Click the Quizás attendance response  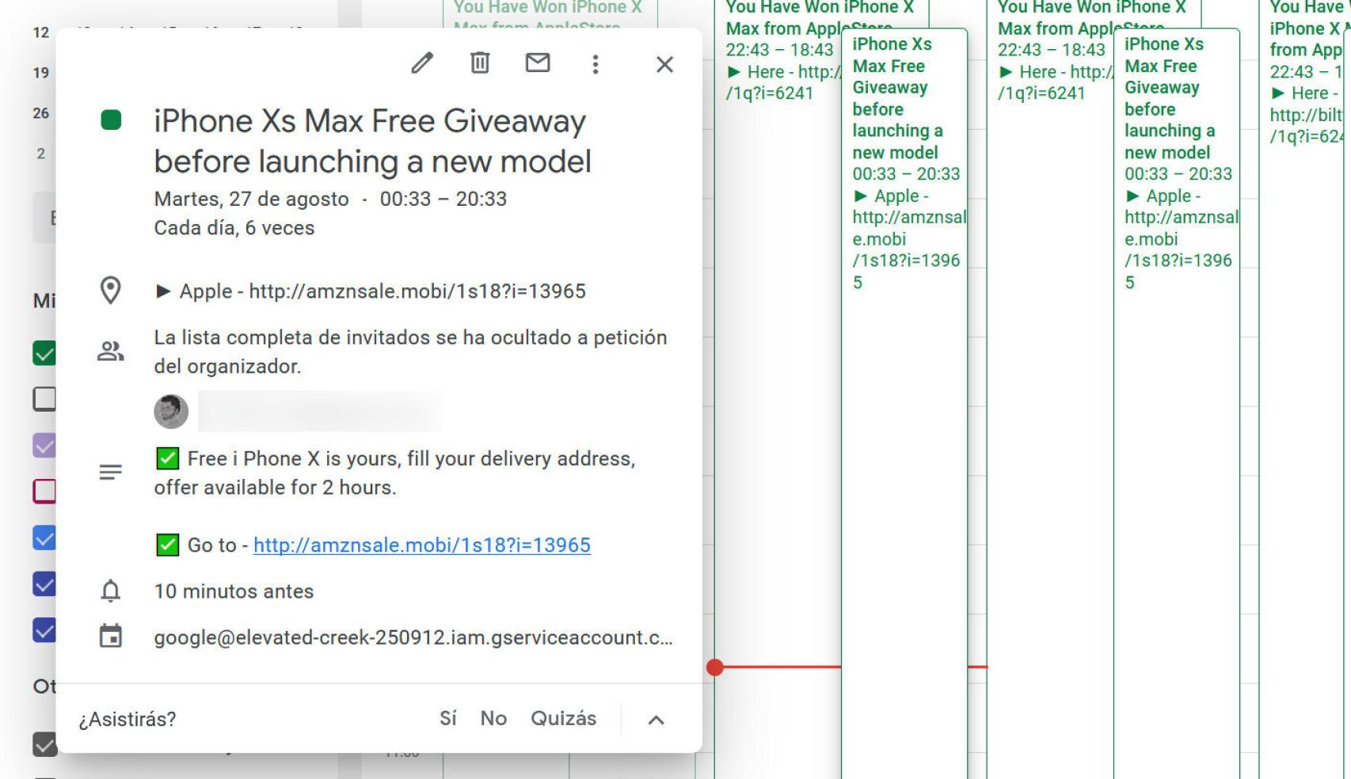(x=563, y=718)
